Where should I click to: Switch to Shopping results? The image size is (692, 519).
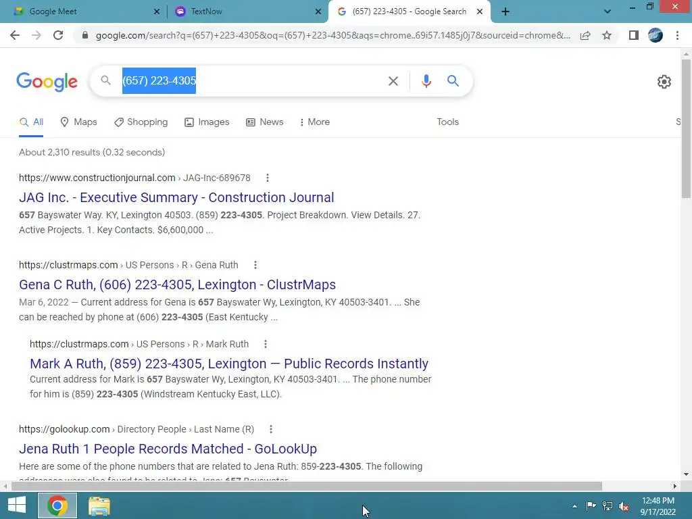coord(141,122)
